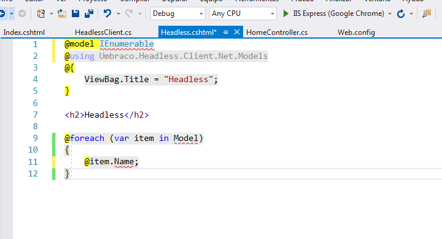The image size is (442, 239).
Task: Click the Navigate Backward arrow icon
Action: point(2,13)
